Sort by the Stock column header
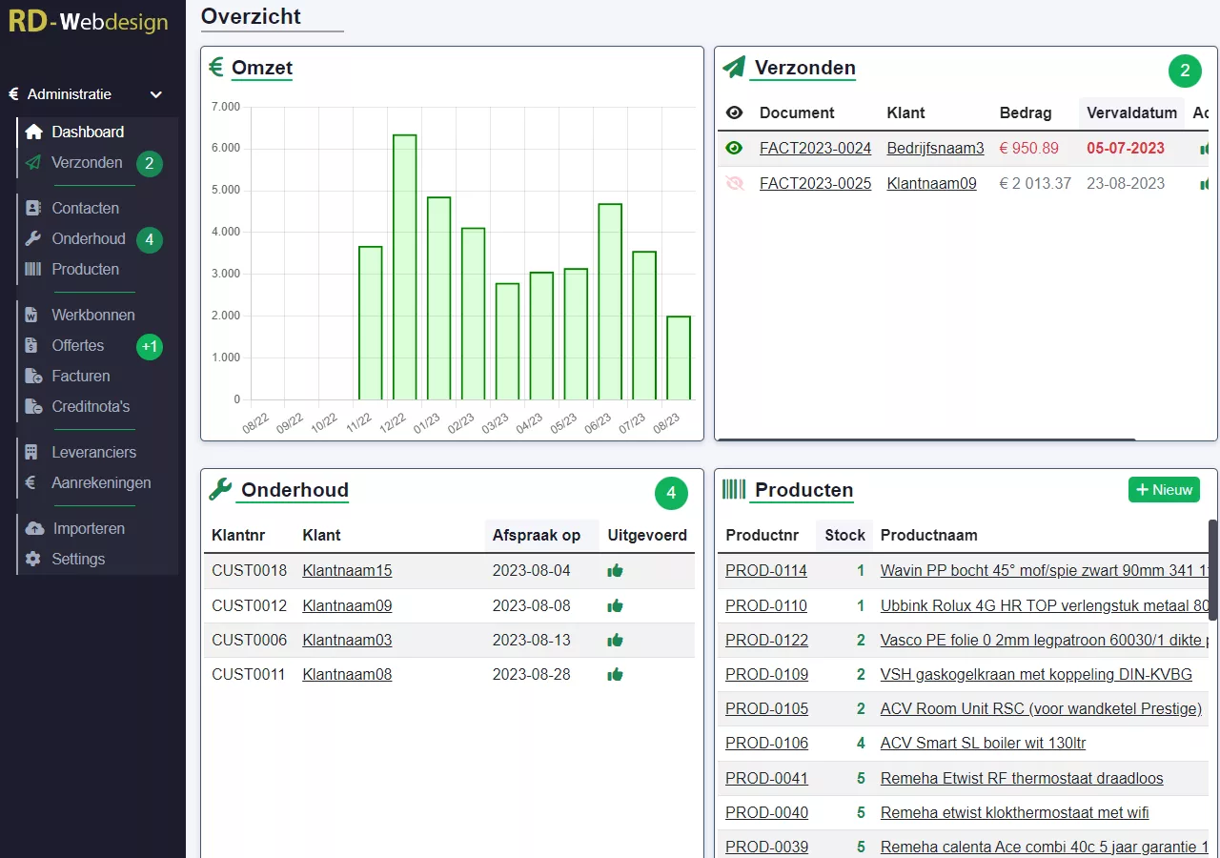1220x858 pixels. pos(844,535)
